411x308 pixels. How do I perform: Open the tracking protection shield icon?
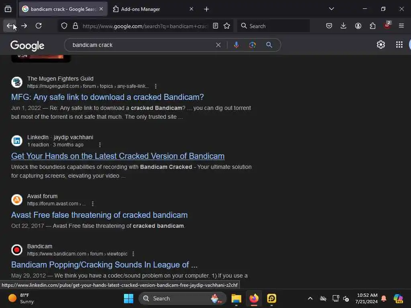click(x=64, y=26)
